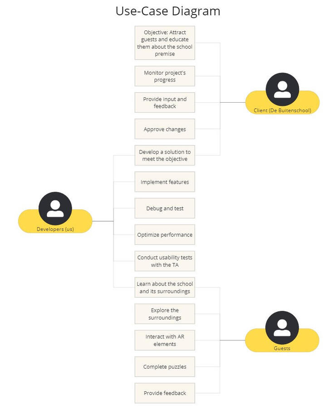Image resolution: width=334 pixels, height=409 pixels.
Task: Select the Developers (us) avatar icon
Action: pyautogui.click(x=55, y=208)
